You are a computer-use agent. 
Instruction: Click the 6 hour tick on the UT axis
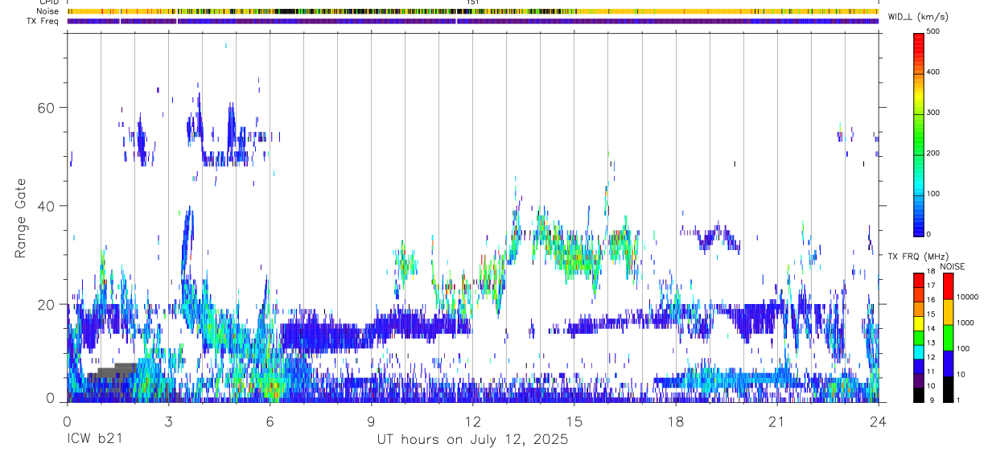point(270,420)
